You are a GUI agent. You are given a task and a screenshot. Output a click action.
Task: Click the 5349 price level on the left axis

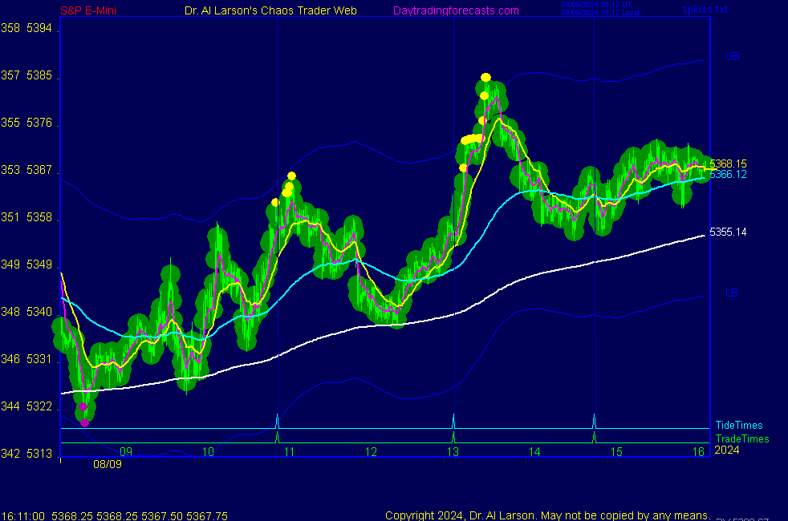pos(39,265)
